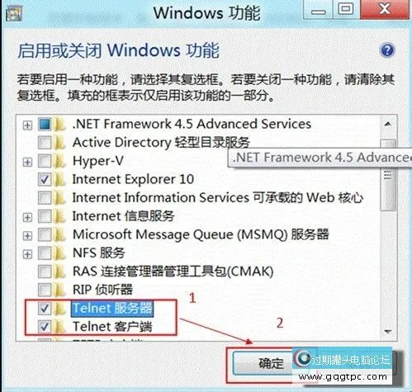Viewport: 412px width, 392px height.
Task: Select the Telnet 客户端 list item
Action: click(112, 327)
